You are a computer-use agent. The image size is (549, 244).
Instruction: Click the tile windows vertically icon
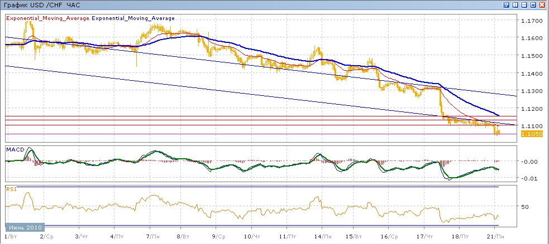click(x=515, y=4)
